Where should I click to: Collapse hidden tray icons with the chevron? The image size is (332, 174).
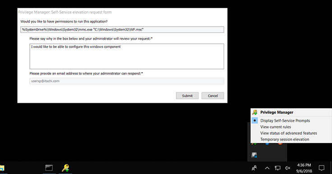coord(267,168)
